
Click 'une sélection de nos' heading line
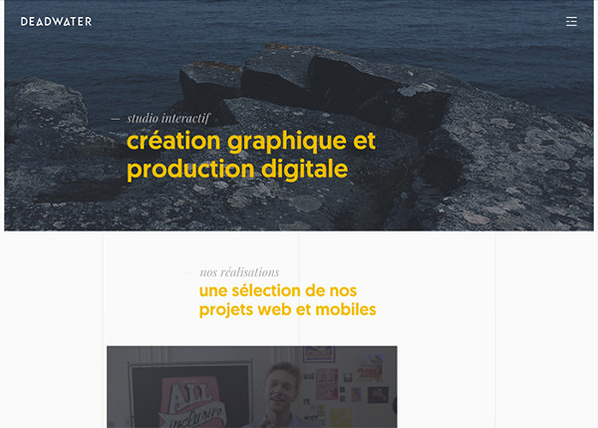click(x=278, y=291)
